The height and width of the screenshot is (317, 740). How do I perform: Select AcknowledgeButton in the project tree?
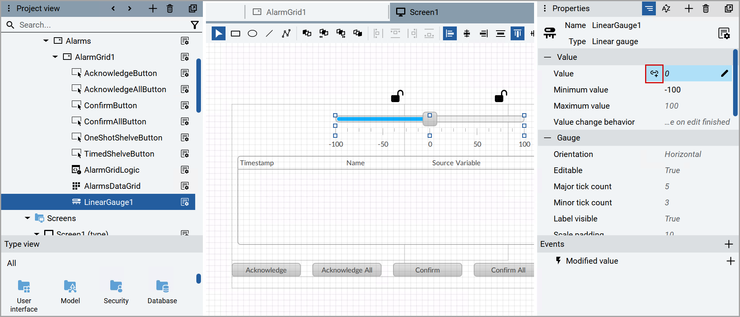pyautogui.click(x=121, y=73)
